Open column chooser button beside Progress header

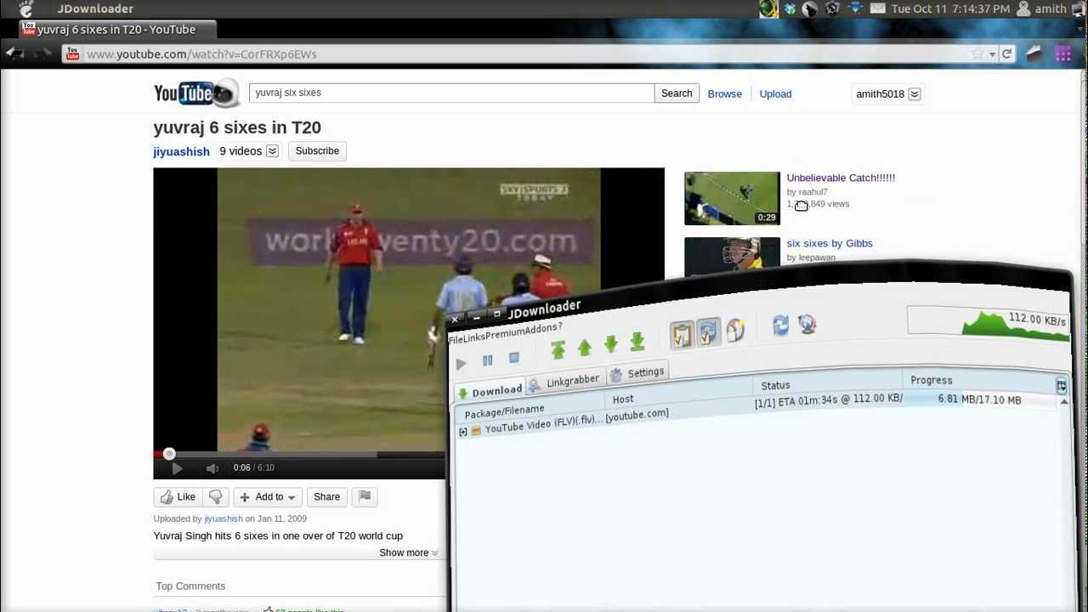tap(1062, 386)
